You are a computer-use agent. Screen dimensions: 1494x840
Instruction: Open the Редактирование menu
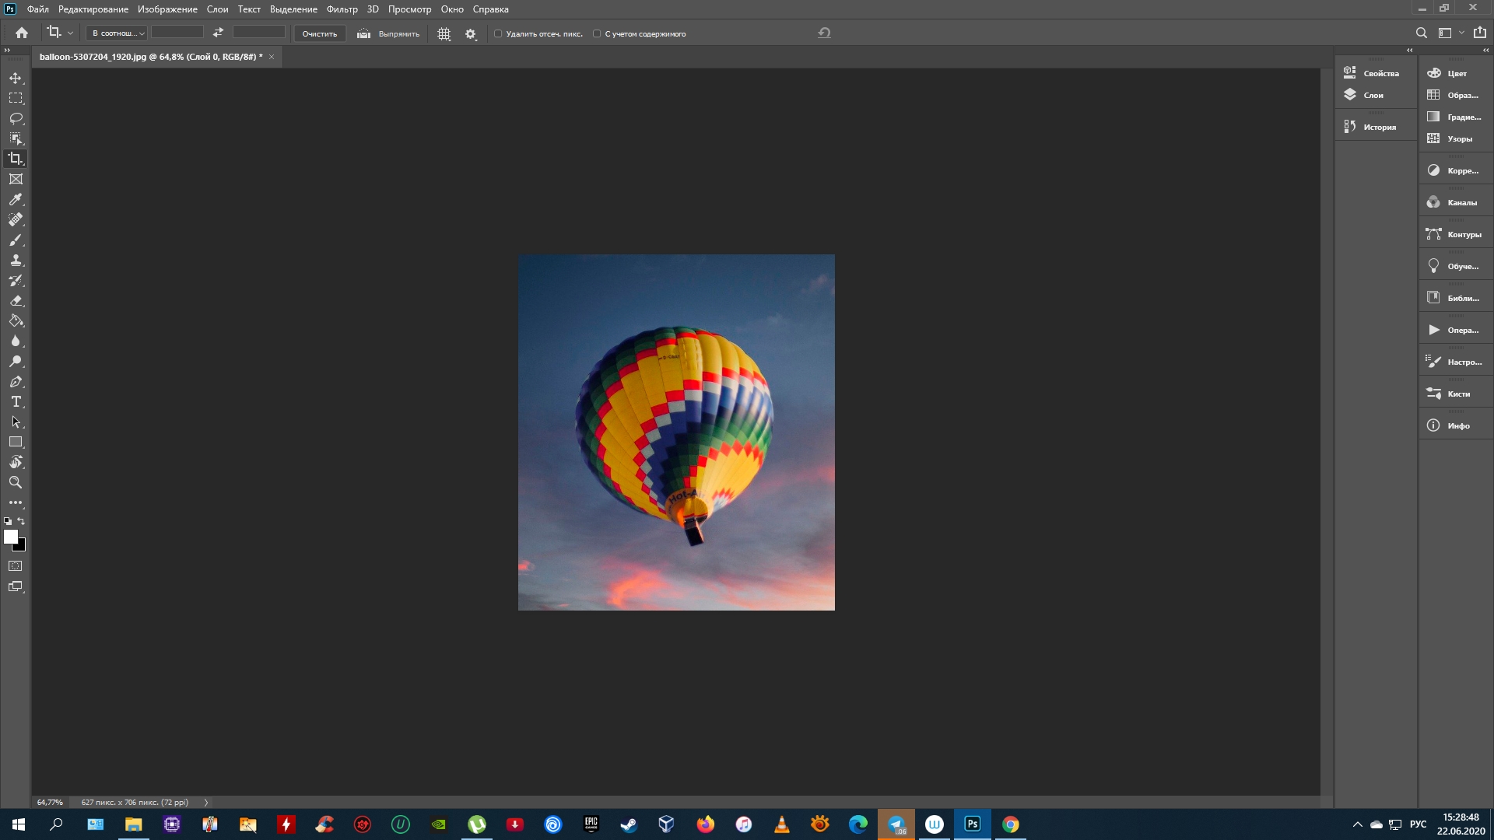pos(93,9)
